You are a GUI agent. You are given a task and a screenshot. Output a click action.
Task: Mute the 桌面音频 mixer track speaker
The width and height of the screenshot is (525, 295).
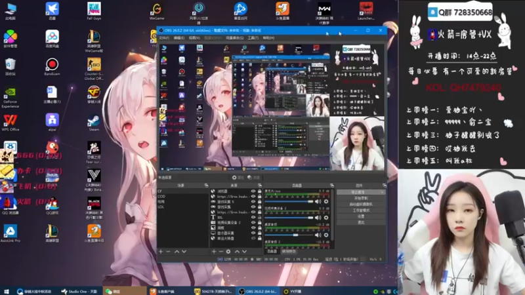tap(318, 235)
